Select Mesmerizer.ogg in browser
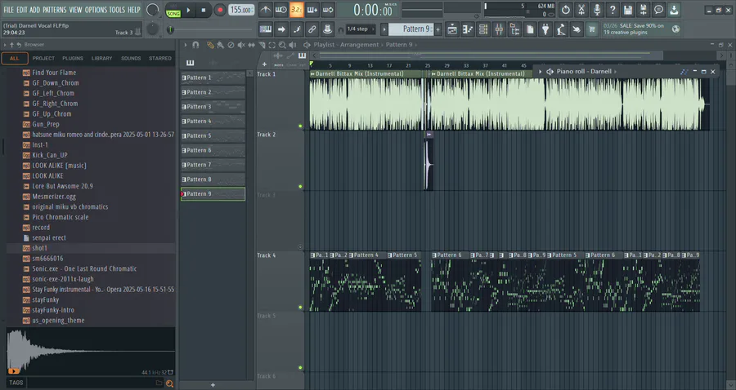 (x=53, y=197)
